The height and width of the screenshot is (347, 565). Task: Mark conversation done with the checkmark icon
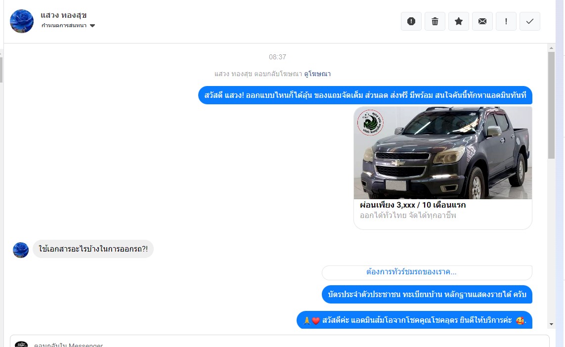click(x=529, y=21)
